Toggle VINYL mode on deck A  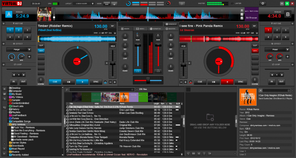tap(41, 50)
